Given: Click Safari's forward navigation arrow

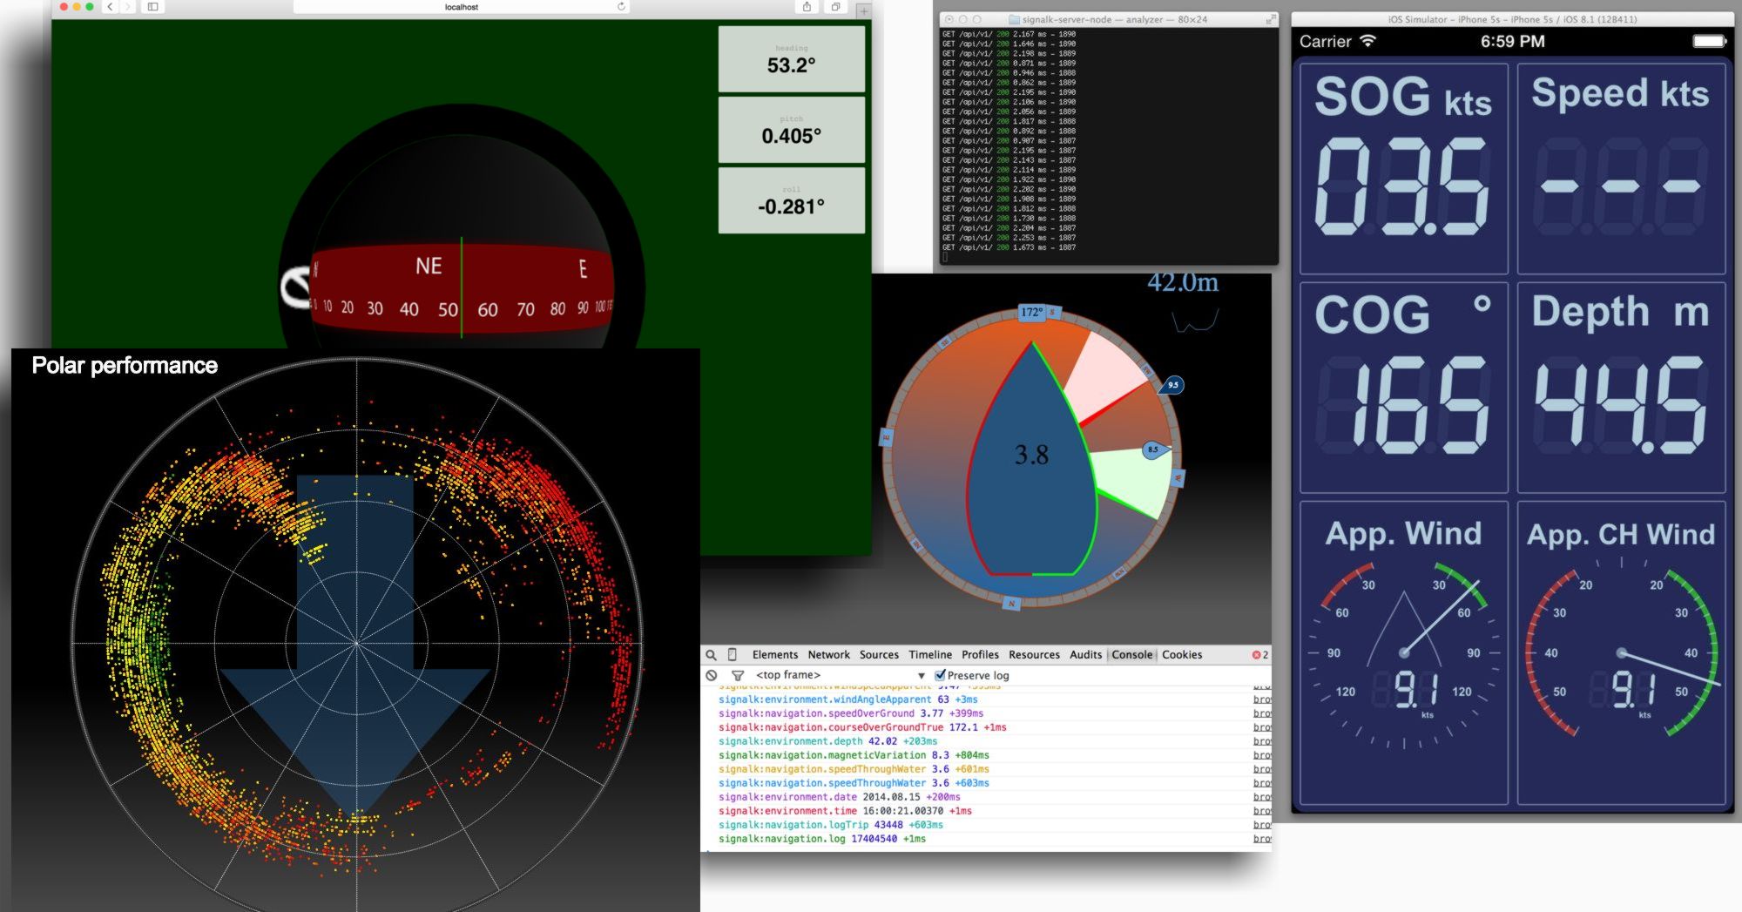Looking at the screenshot, I should (127, 7).
